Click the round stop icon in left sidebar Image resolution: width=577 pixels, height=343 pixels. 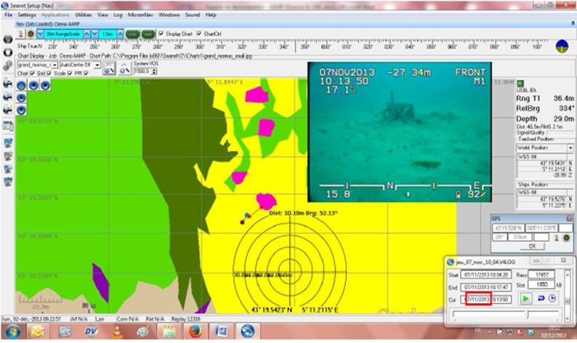pyautogui.click(x=8, y=52)
